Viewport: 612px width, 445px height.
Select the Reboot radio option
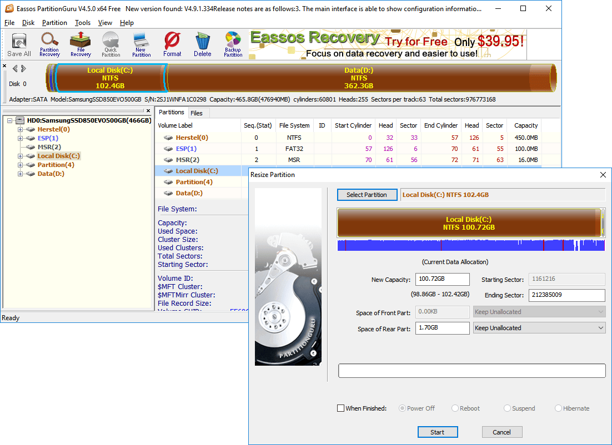click(x=455, y=408)
